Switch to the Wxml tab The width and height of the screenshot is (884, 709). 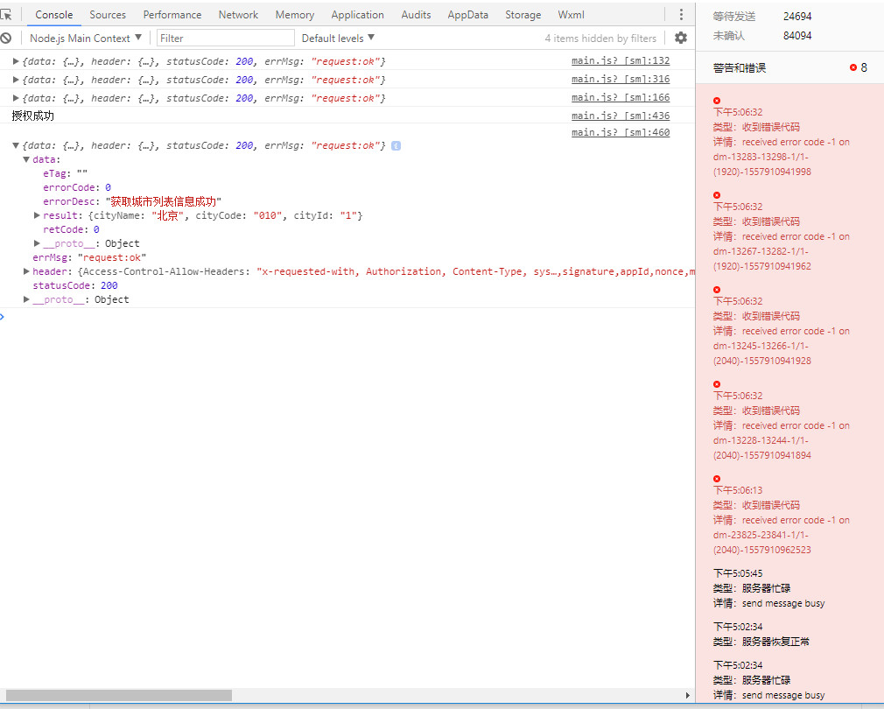pyautogui.click(x=571, y=15)
